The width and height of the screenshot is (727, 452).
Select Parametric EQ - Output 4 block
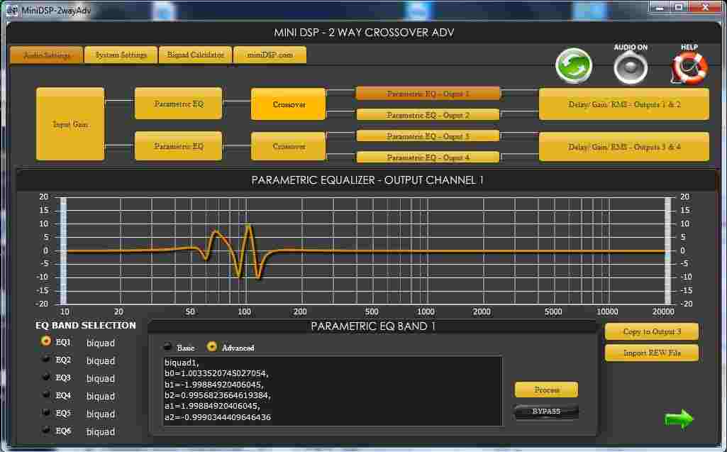pos(428,158)
